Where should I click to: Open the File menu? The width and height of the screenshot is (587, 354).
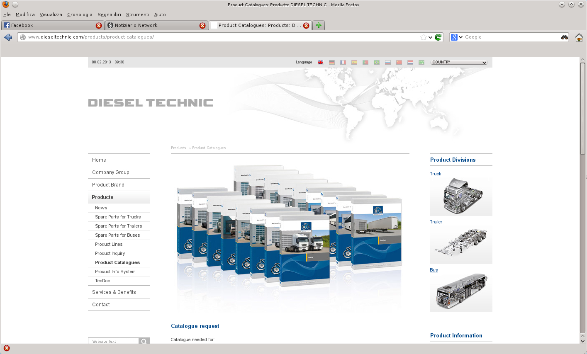(x=7, y=15)
